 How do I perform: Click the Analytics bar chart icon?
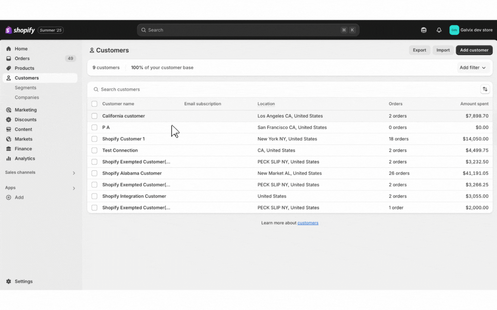(x=9, y=158)
